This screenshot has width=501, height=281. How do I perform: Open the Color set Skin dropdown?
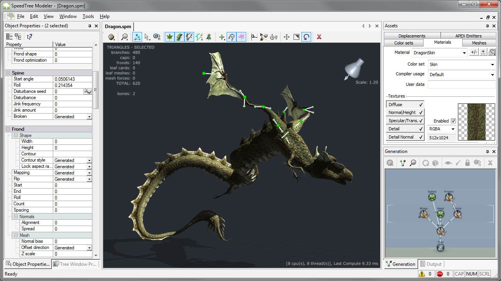[492, 64]
